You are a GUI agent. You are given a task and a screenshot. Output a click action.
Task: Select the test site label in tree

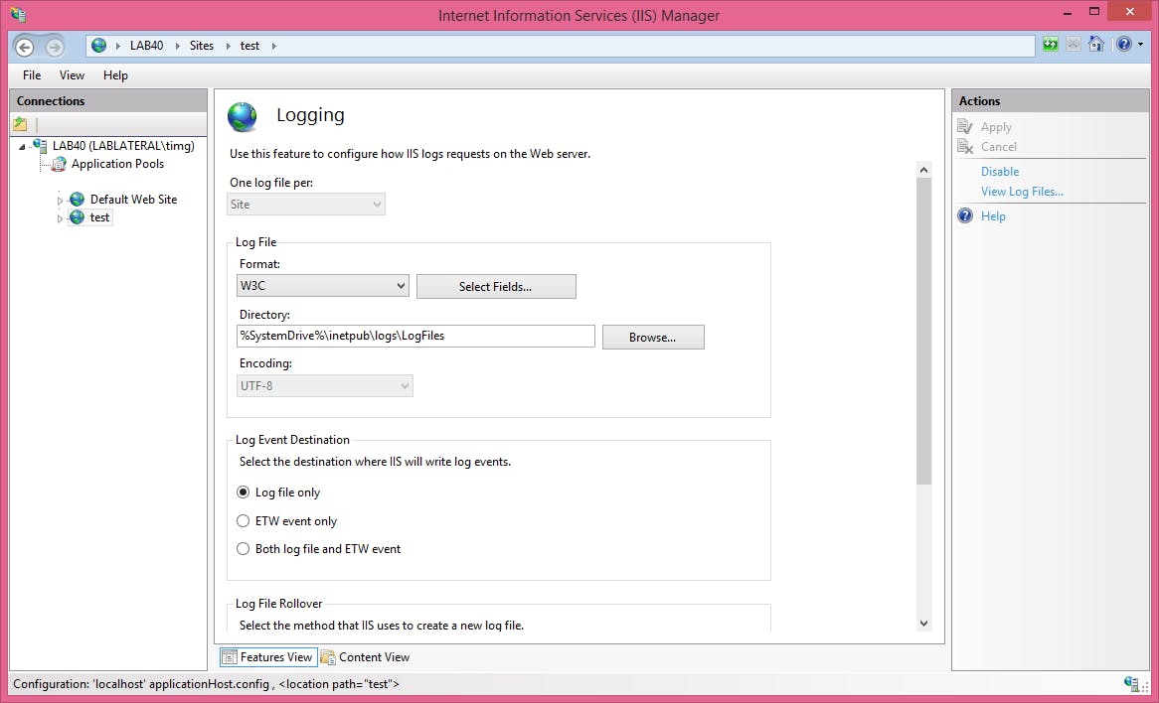[x=99, y=217]
